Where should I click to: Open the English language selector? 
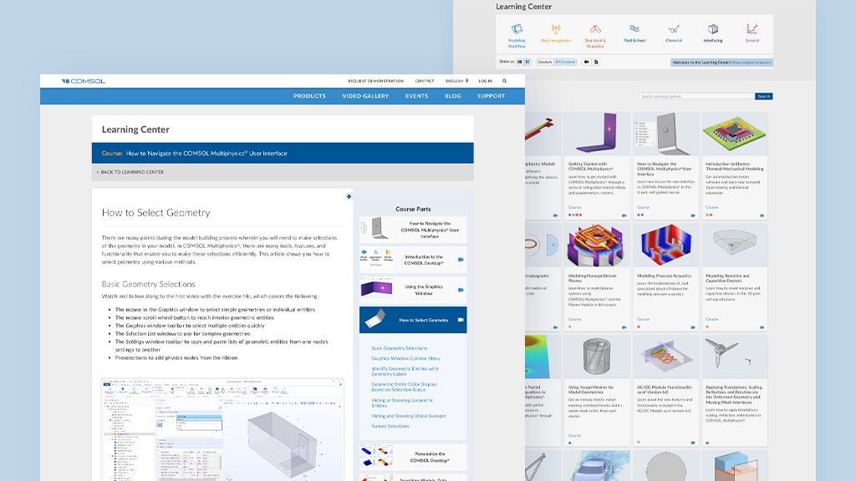tap(456, 81)
